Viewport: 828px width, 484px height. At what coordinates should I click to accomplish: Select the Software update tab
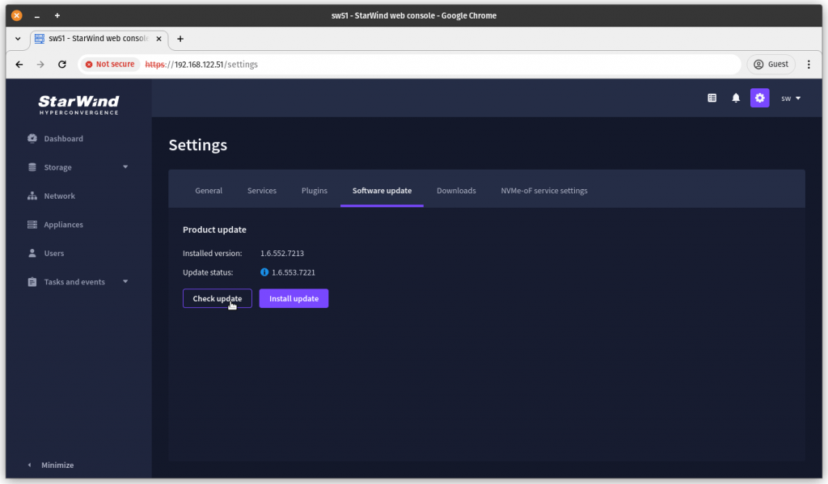pyautogui.click(x=382, y=191)
